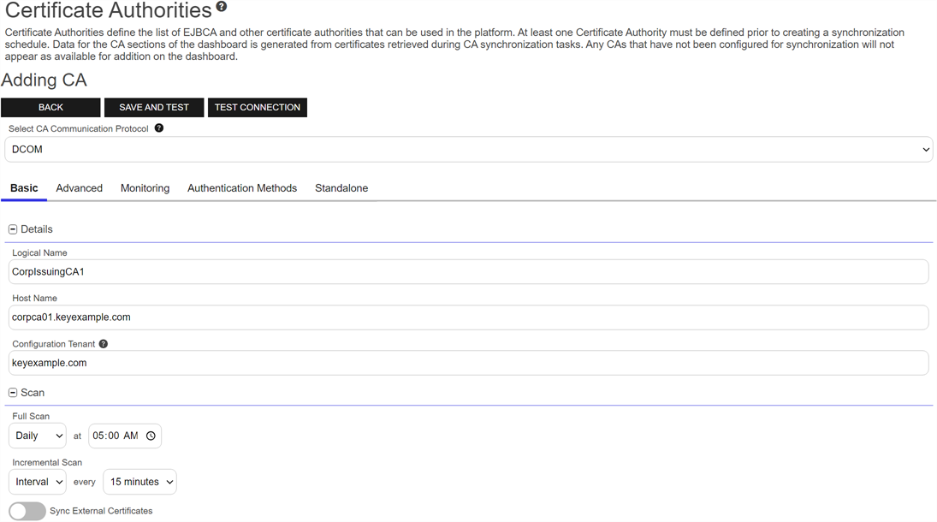Click help icon beside Certificate Authorities title
The height and width of the screenshot is (522, 937).
point(222,7)
